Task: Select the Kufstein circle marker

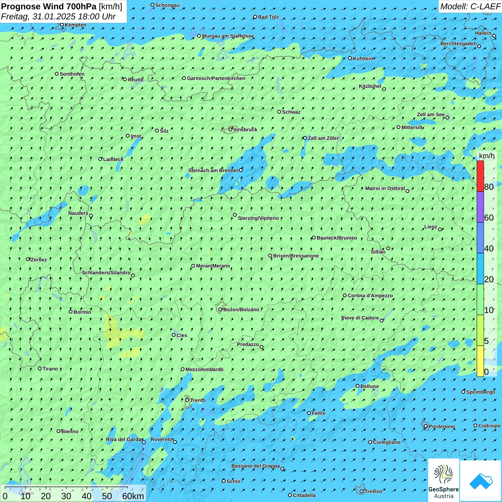Action: [x=350, y=58]
